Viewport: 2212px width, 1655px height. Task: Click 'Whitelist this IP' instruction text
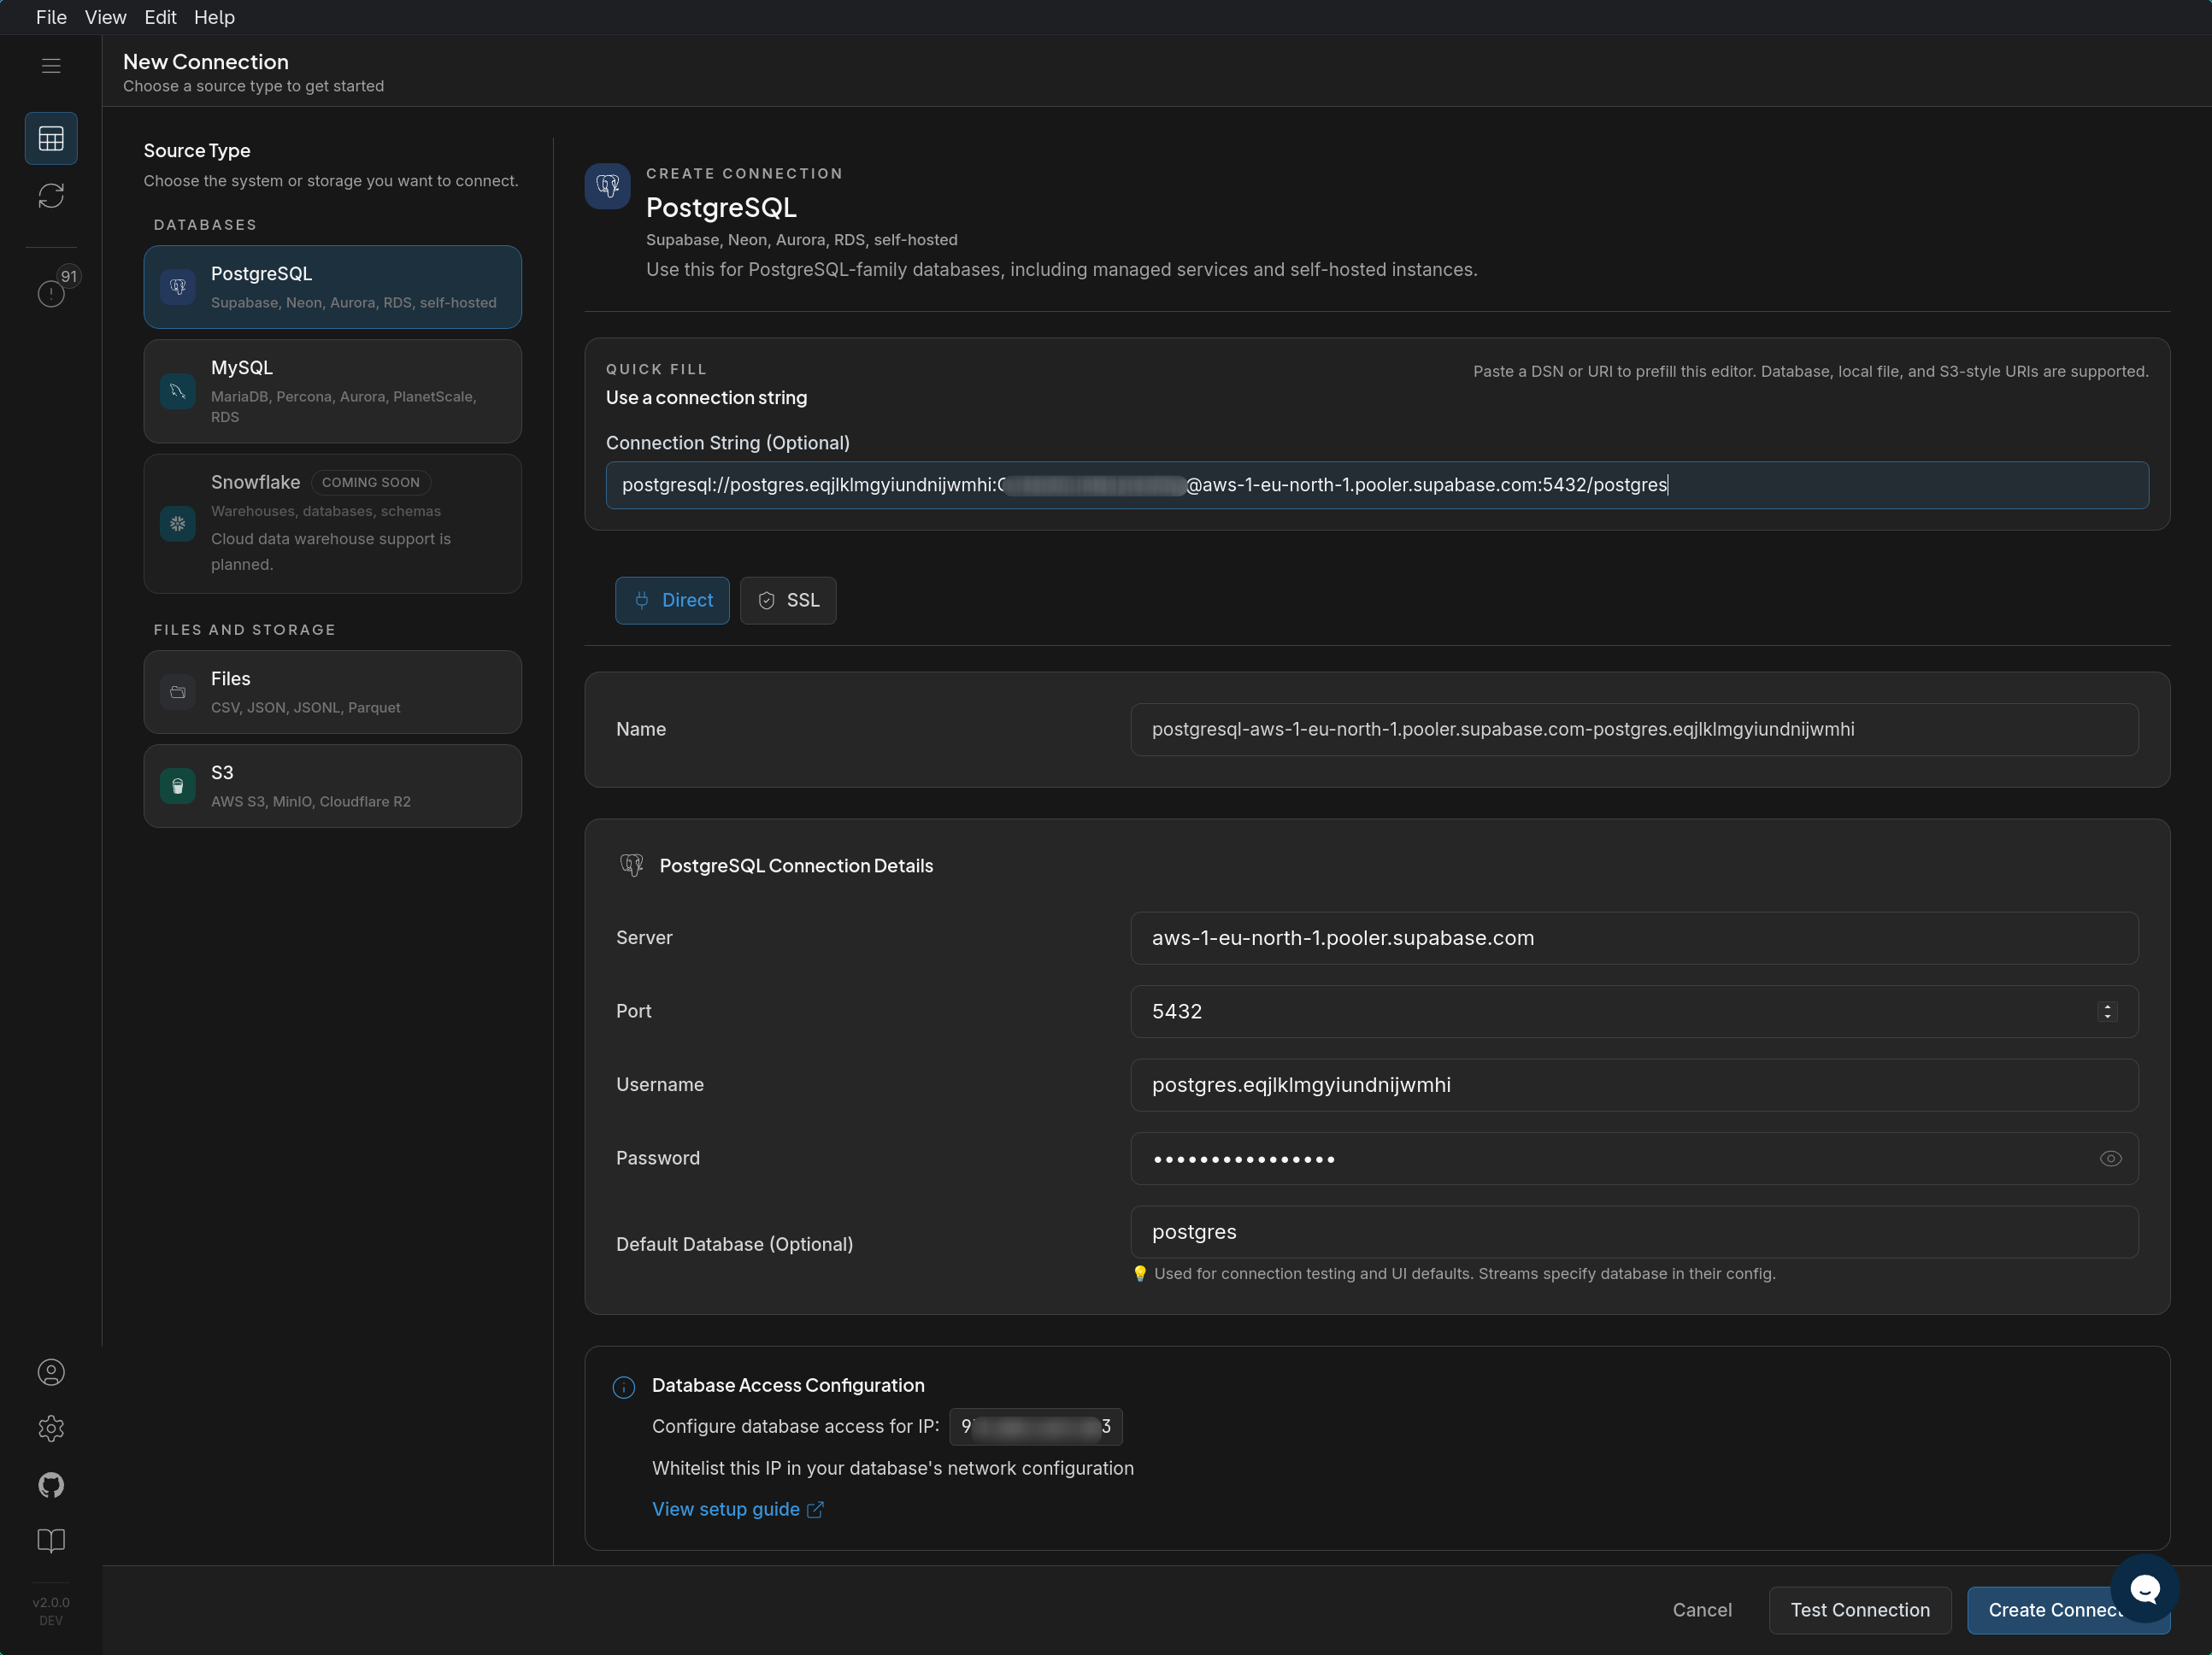tap(893, 1468)
